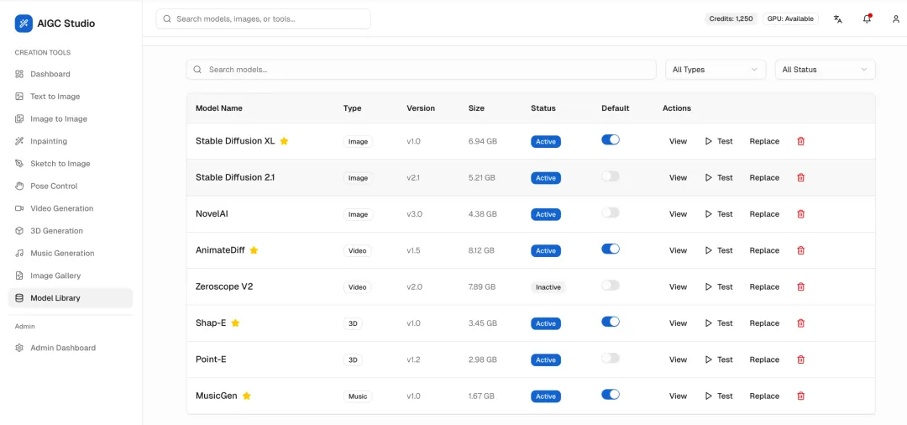Click the language translate icon
This screenshot has width=907, height=425.
[x=837, y=19]
